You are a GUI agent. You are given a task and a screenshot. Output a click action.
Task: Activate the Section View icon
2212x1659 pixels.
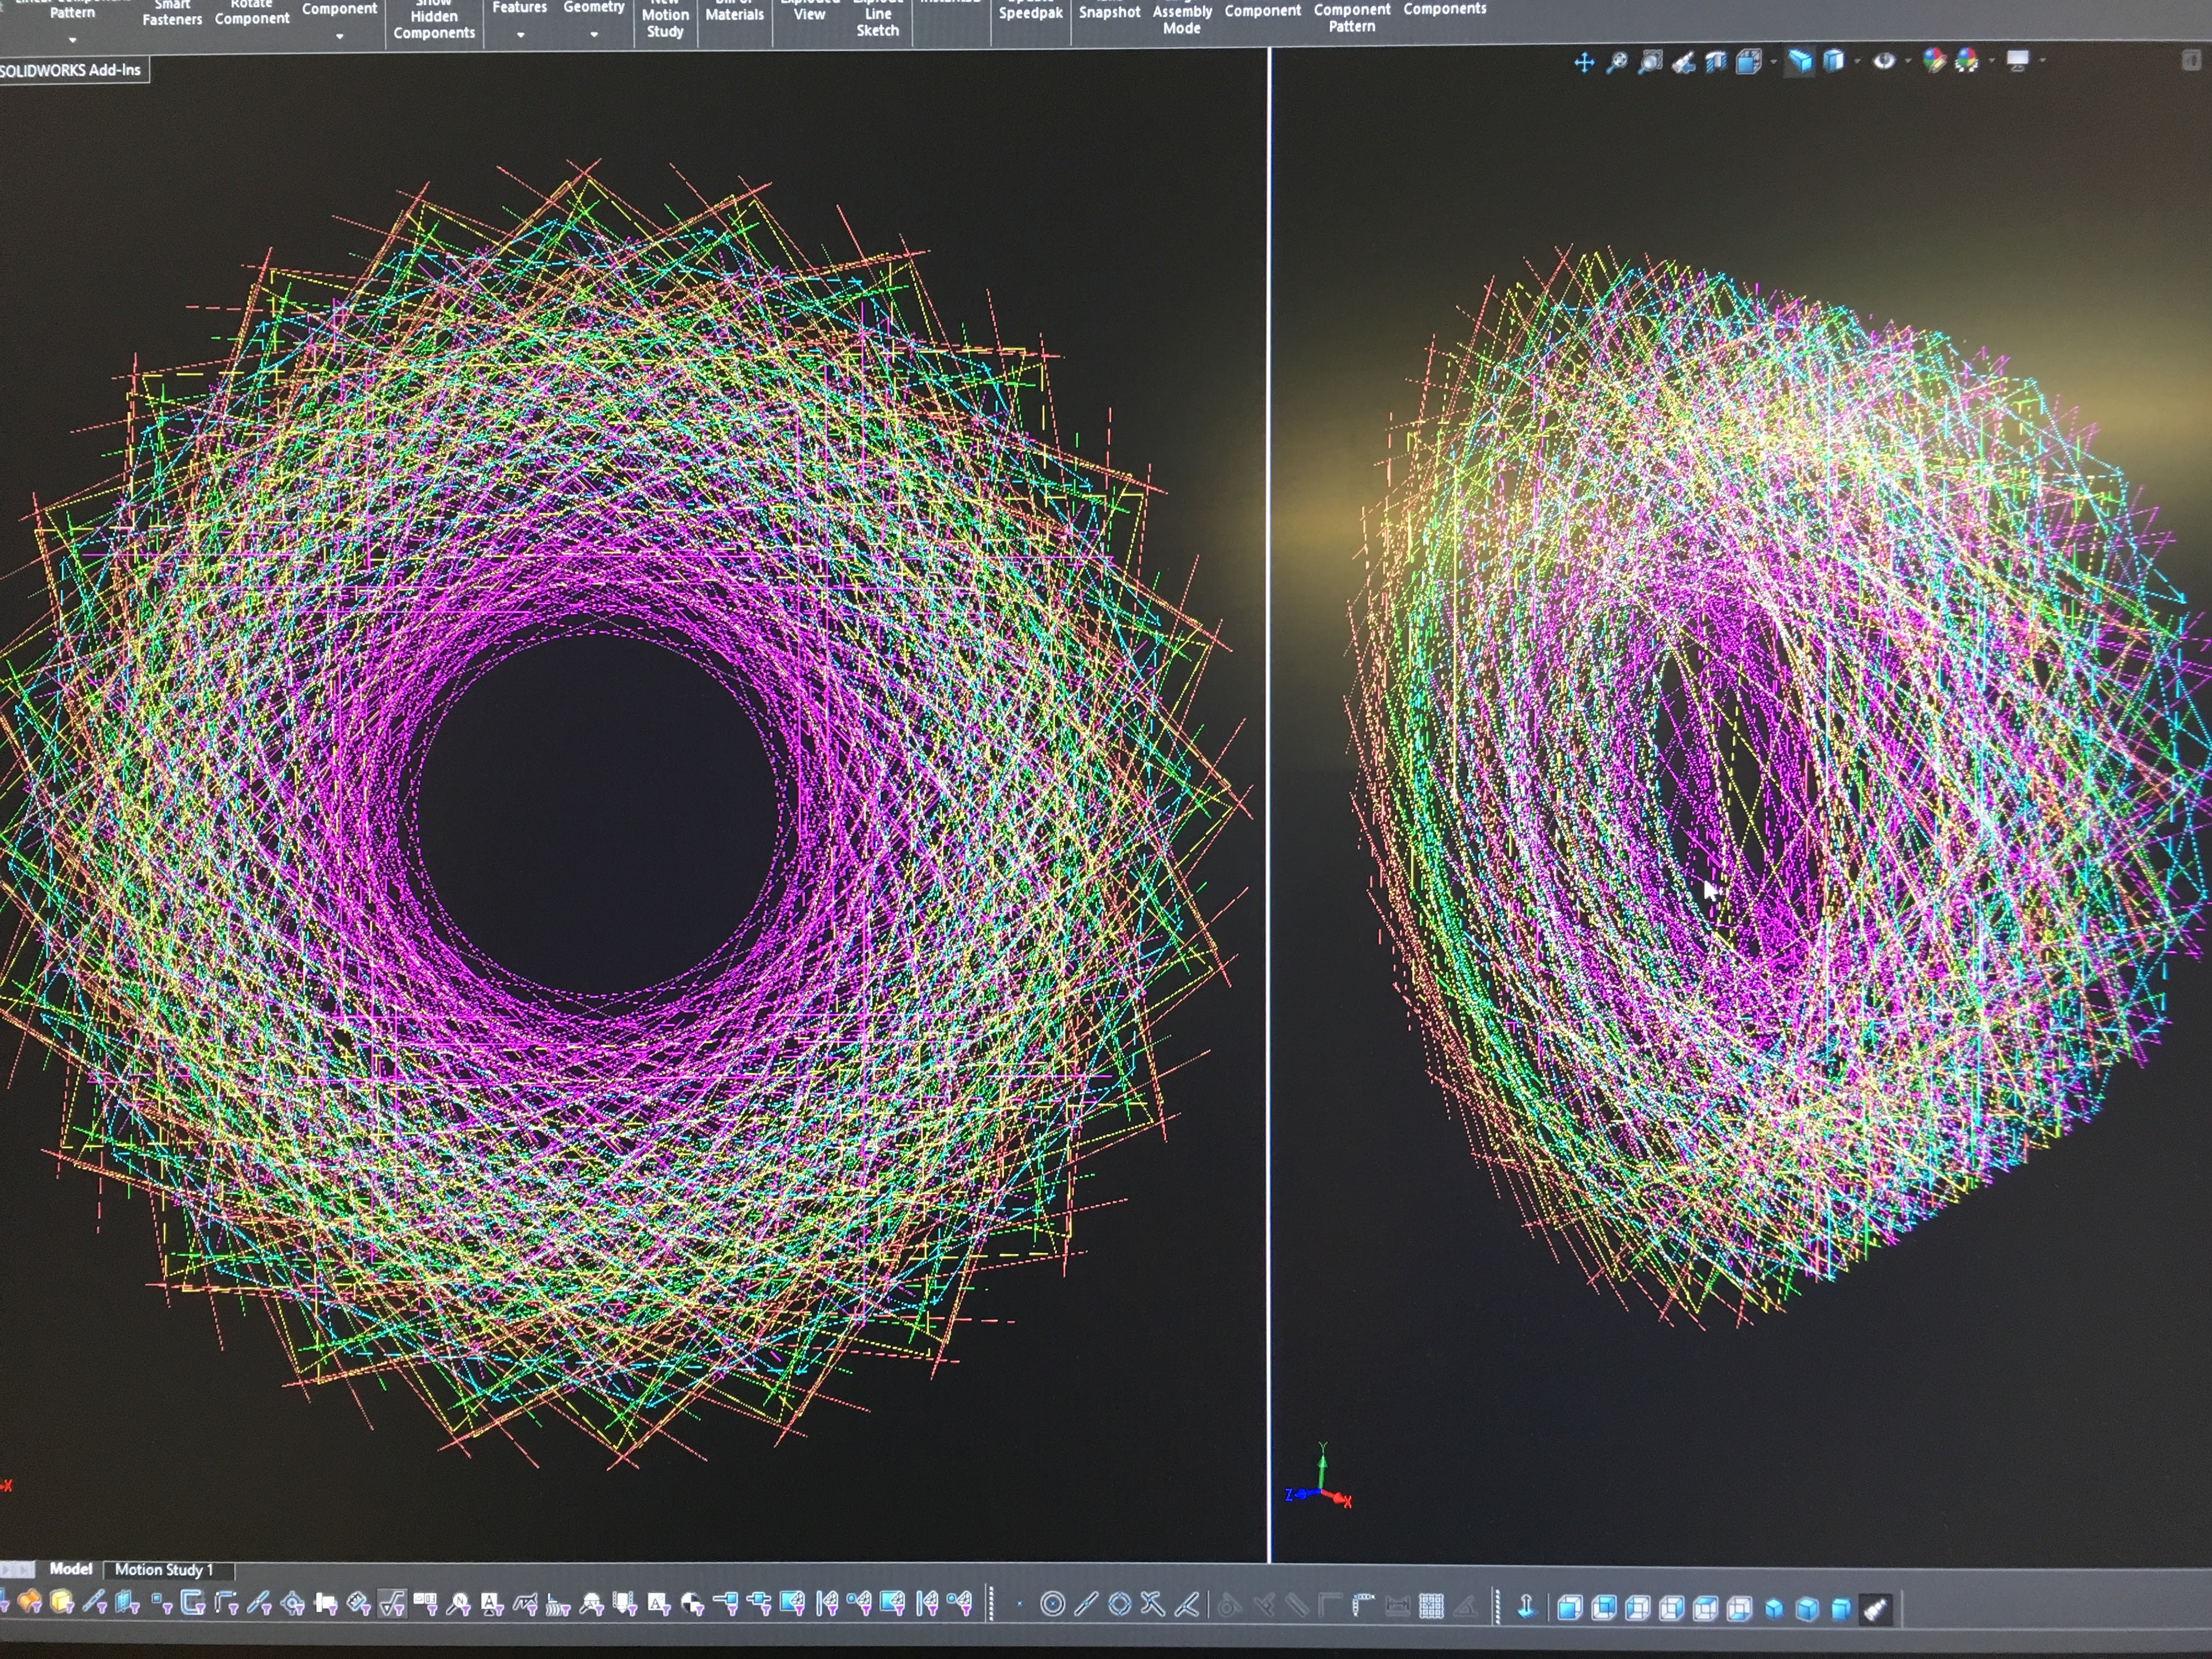point(1716,62)
